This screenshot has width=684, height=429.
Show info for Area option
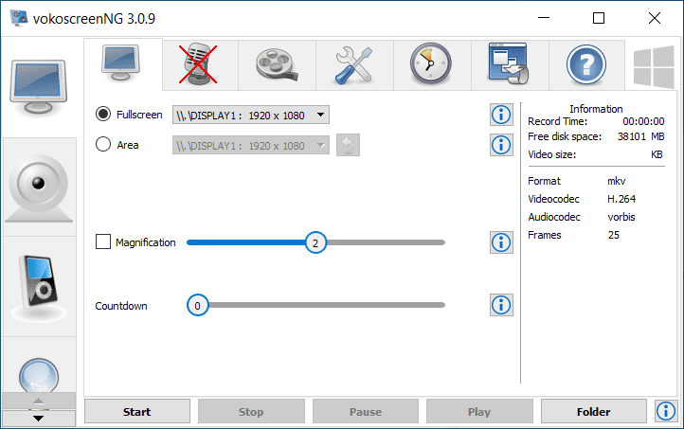pyautogui.click(x=501, y=145)
